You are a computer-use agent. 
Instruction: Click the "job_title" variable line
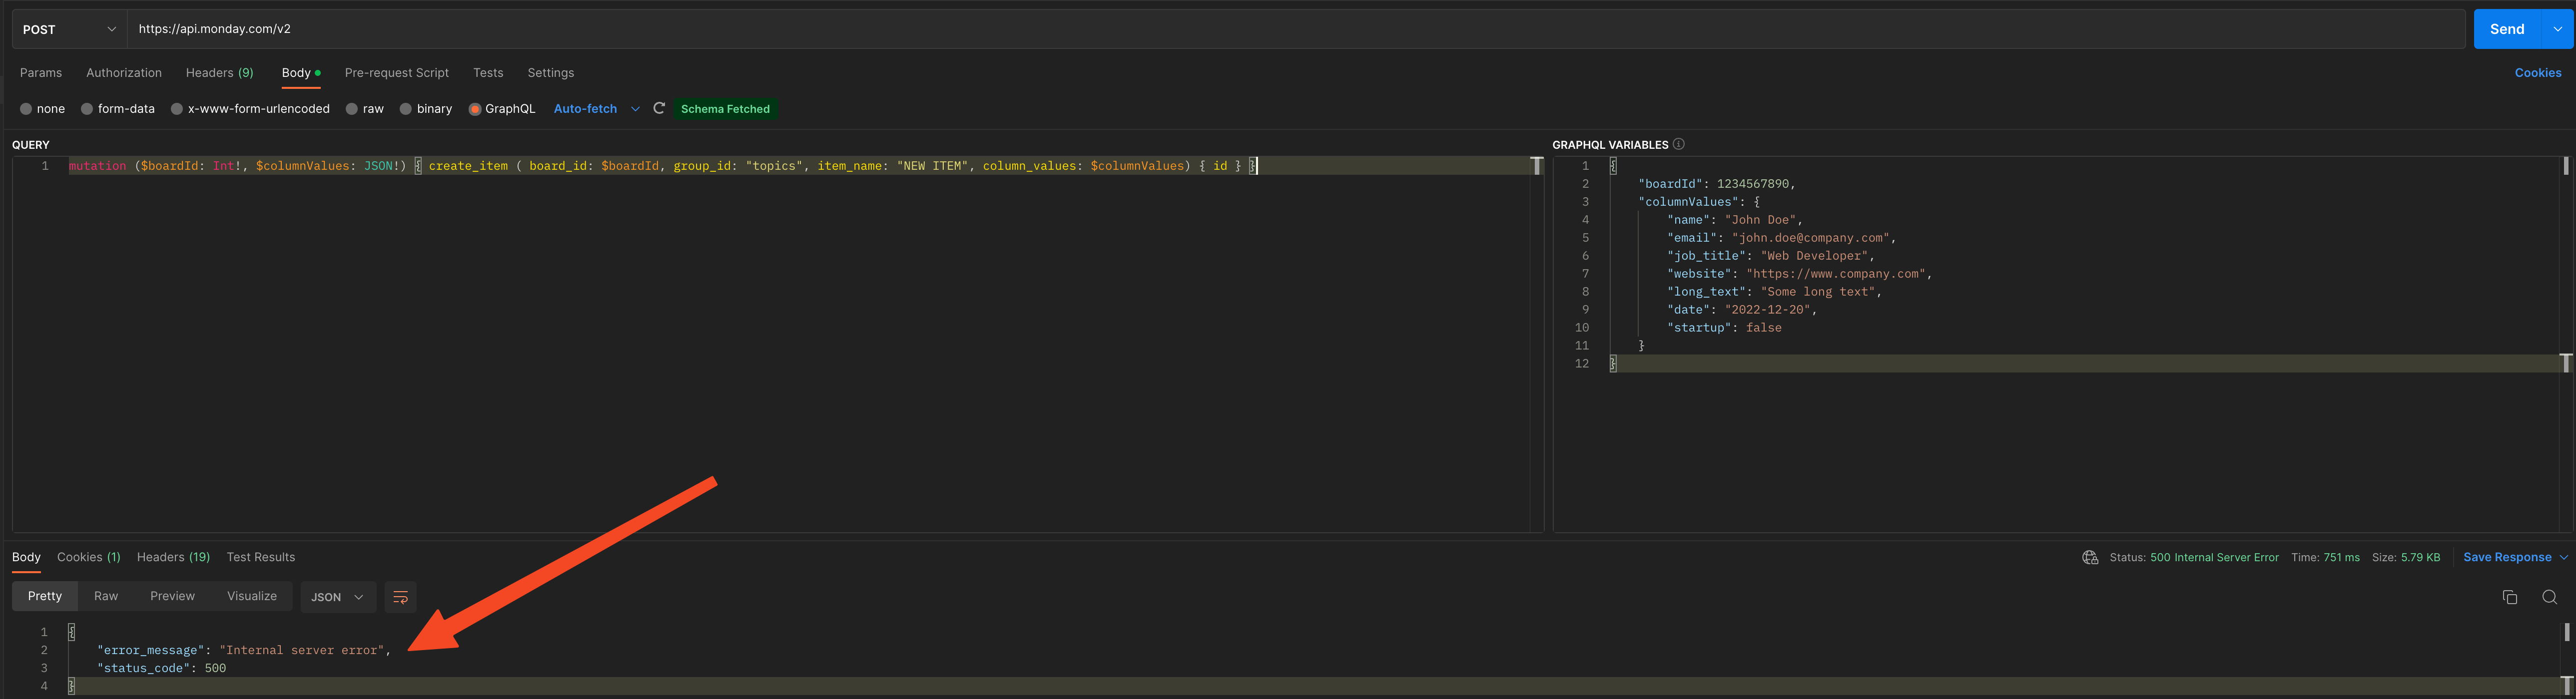pos(1771,256)
